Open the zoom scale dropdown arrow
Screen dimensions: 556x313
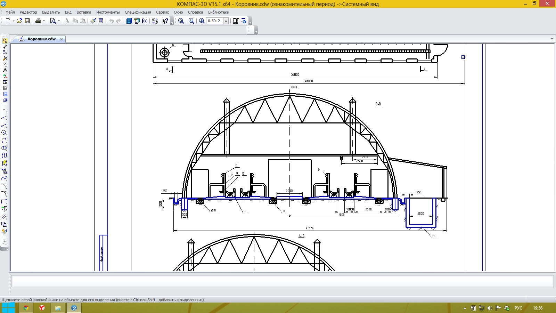point(226,21)
